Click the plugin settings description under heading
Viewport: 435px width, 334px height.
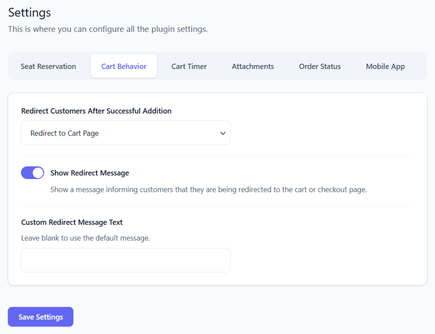pyautogui.click(x=108, y=29)
